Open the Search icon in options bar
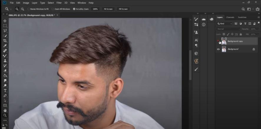This screenshot has width=261, height=129. coord(243,9)
